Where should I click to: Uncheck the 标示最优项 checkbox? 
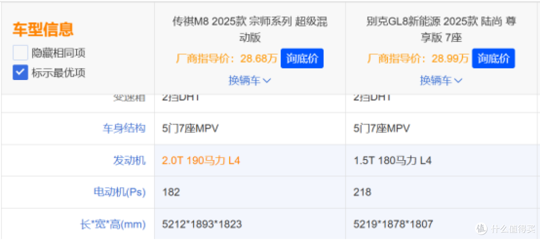(20, 72)
